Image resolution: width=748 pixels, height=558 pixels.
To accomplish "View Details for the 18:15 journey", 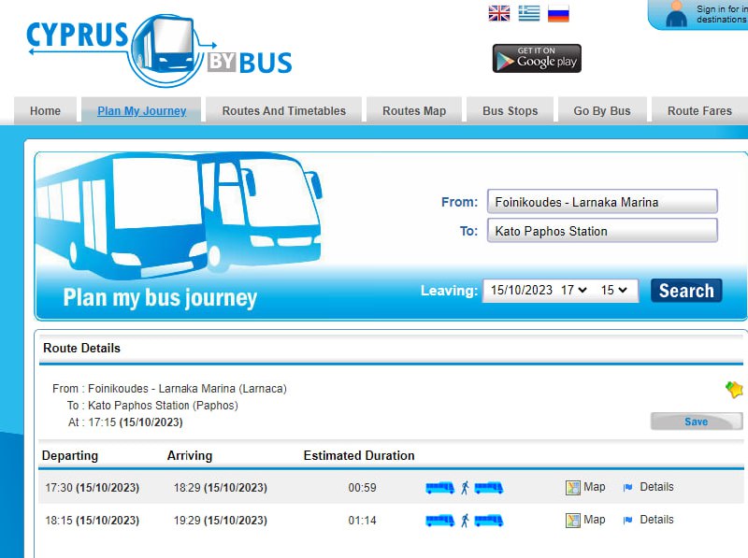I will tap(655, 520).
